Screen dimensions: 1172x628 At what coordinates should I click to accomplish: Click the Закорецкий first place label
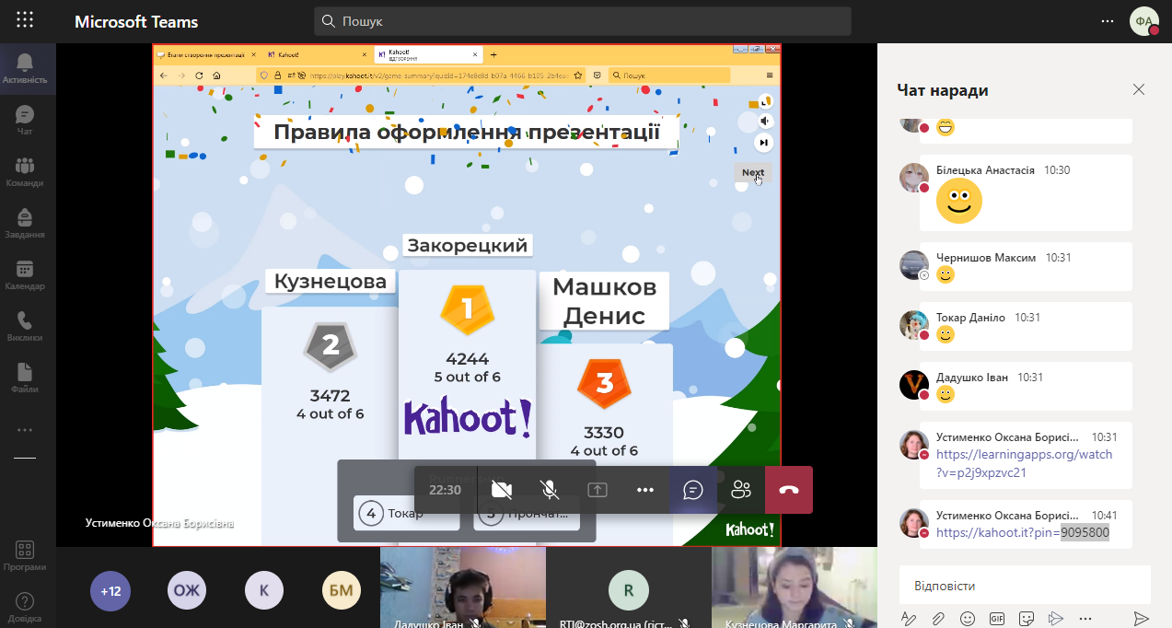pyautogui.click(x=467, y=245)
